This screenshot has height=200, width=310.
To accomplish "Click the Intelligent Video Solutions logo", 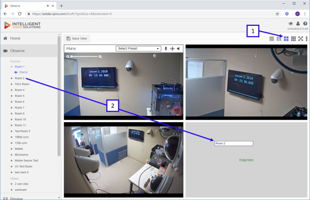I will click(x=22, y=25).
